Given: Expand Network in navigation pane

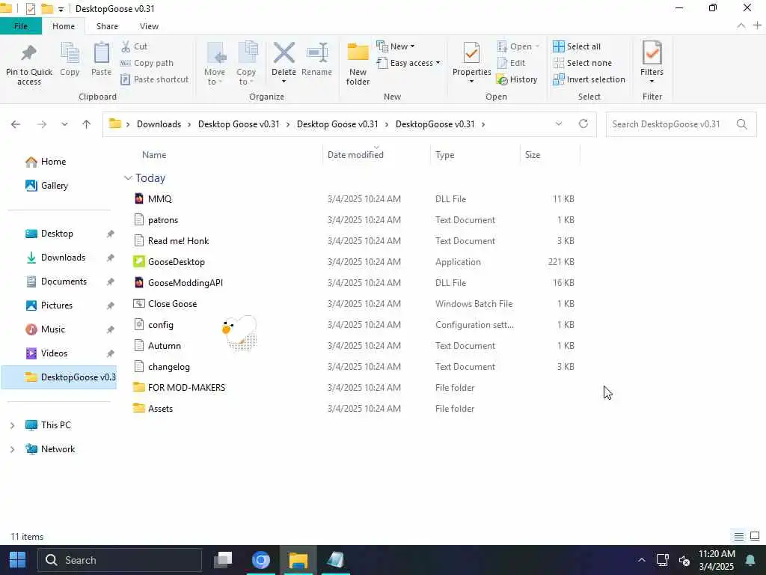Looking at the screenshot, I should click(12, 449).
